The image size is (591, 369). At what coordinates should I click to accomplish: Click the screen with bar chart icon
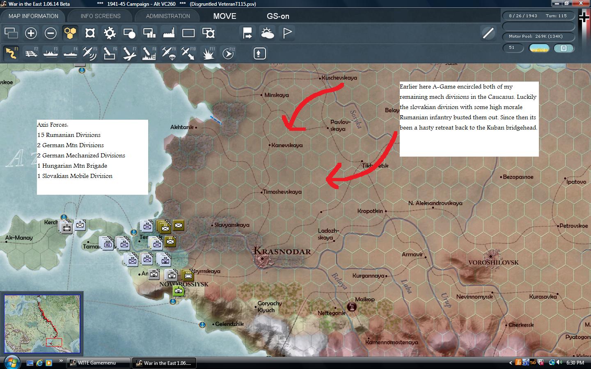click(149, 33)
